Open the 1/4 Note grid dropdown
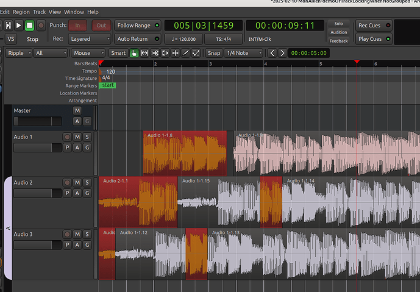 click(x=243, y=53)
